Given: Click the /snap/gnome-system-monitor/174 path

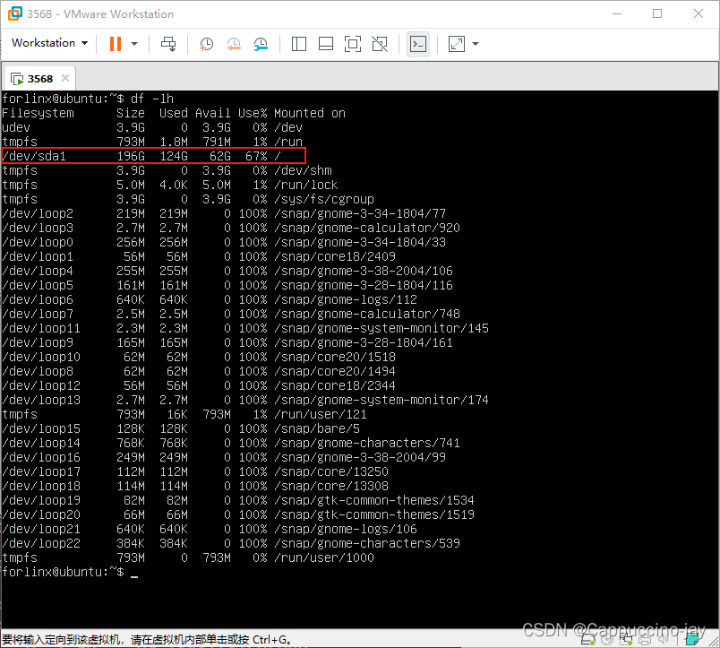Looking at the screenshot, I should coord(381,401).
